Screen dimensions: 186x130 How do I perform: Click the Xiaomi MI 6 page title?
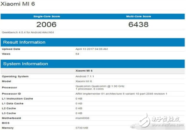tap(18, 4)
